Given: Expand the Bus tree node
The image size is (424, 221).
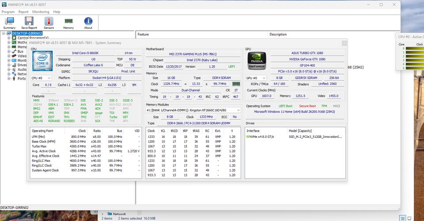Looking at the screenshot, I should [9, 51].
